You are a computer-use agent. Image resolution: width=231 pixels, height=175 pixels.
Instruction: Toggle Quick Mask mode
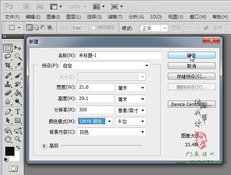tap(13, 169)
